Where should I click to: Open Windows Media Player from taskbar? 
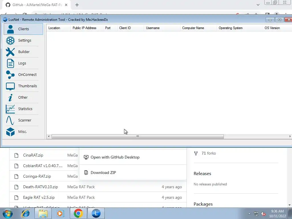point(60,213)
